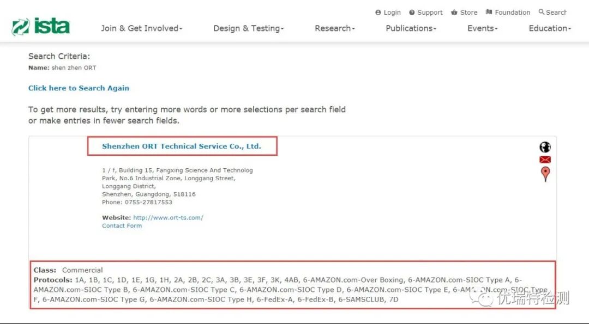
Task: Click the 'Protocols:' label
Action: (x=53, y=280)
